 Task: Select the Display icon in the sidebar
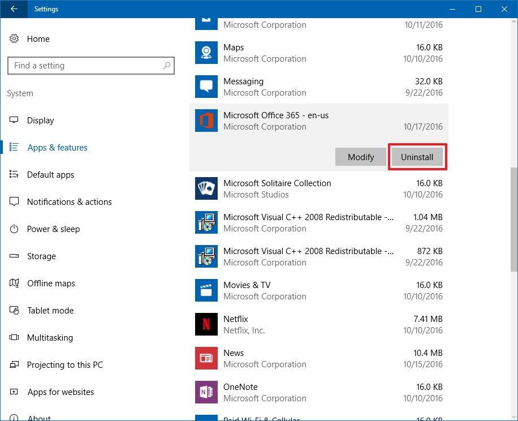pos(14,120)
